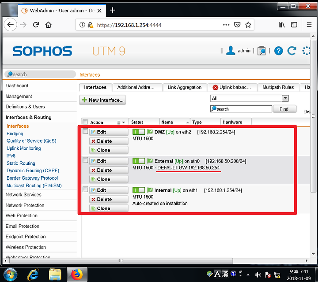Open Bridging submenu item
318x282 pixels.
pos(15,134)
